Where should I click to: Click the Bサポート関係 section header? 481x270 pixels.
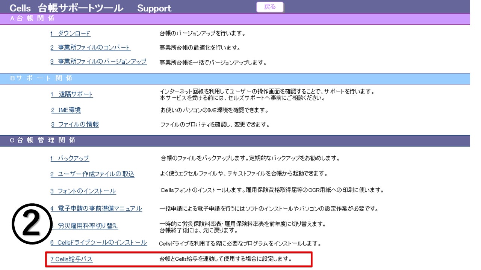point(235,78)
